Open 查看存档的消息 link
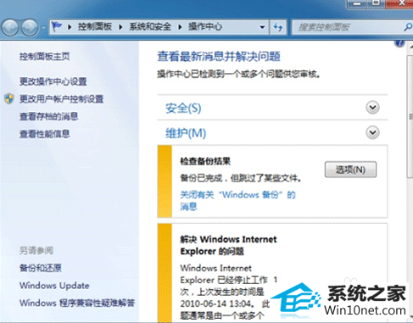Viewport: 413px width, 323px height. point(48,116)
